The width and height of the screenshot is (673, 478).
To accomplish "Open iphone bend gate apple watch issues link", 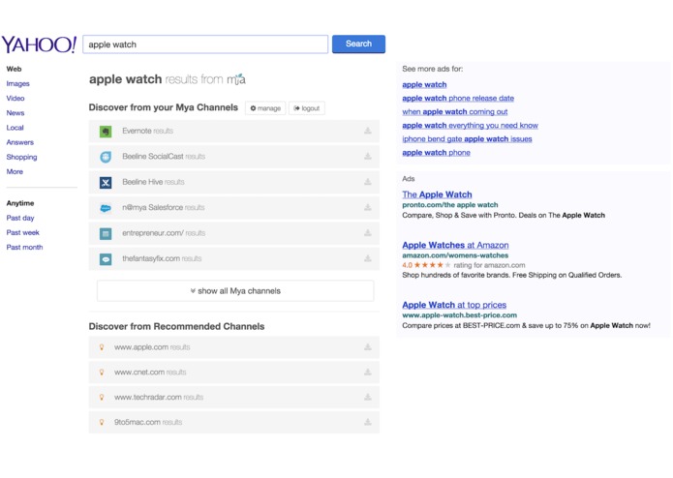I will point(467,139).
